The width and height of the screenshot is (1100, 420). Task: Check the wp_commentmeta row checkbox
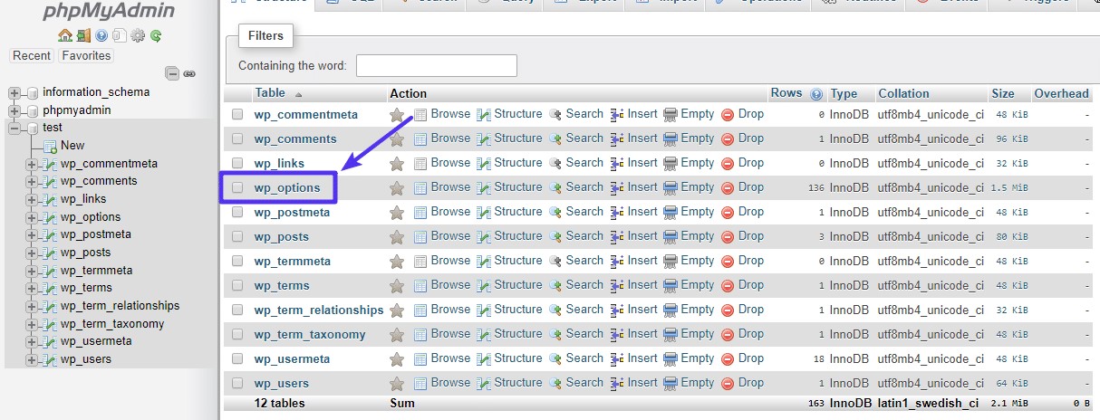[x=237, y=115]
